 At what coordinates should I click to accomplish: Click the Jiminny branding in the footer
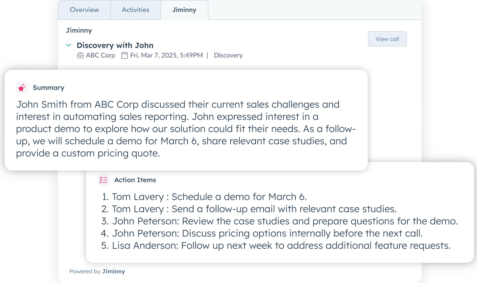114,271
